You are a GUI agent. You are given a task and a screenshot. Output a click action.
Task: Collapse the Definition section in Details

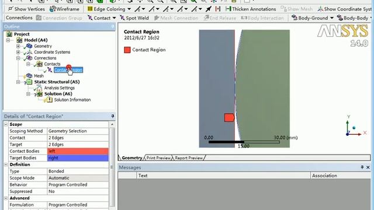6,164
